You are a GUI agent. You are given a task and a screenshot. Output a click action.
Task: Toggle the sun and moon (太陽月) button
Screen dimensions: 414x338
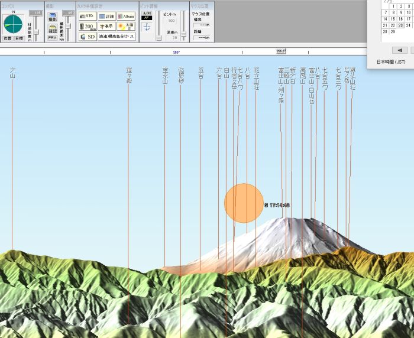click(125, 26)
